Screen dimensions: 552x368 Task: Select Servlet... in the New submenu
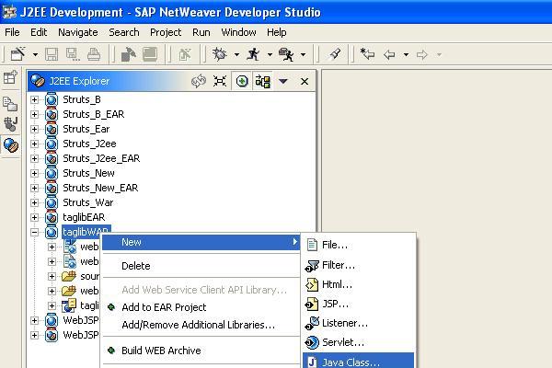pos(342,342)
